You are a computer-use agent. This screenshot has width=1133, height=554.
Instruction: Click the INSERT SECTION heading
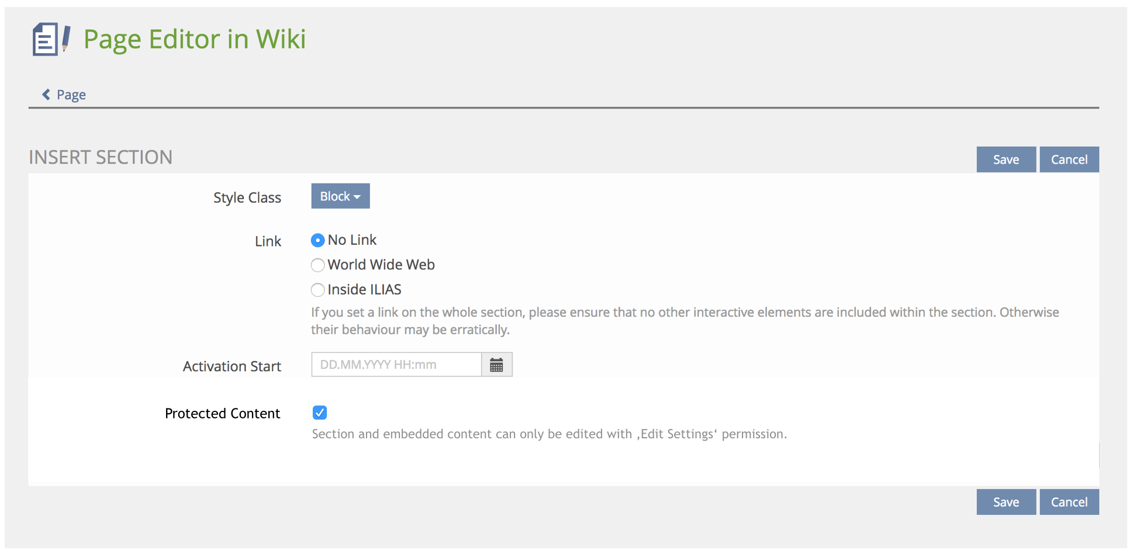pos(101,157)
